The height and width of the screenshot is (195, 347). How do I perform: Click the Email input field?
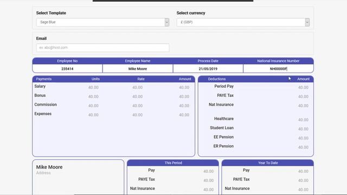[x=102, y=48]
